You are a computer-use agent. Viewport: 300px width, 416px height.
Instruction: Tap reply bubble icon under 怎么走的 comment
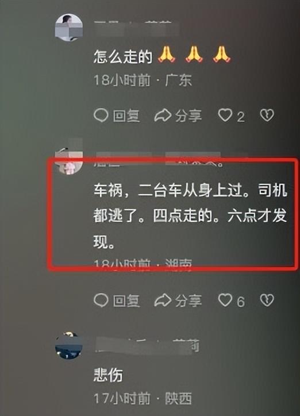pyautogui.click(x=101, y=115)
